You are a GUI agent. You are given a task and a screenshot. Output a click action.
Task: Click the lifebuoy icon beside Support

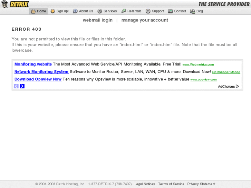(148, 11)
